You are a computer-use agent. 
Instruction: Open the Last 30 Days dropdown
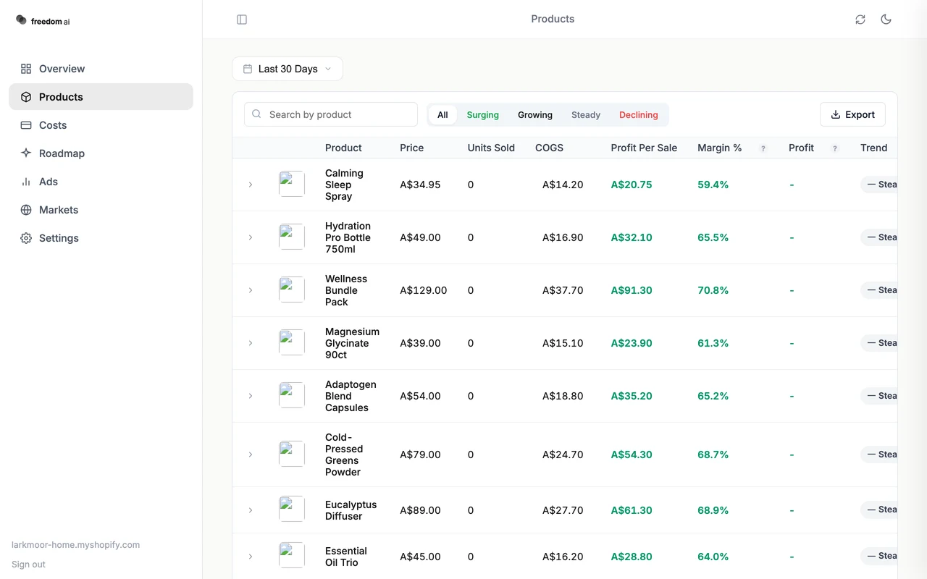click(288, 69)
